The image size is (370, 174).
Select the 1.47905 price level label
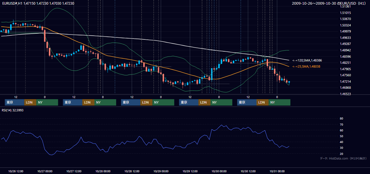345,69
